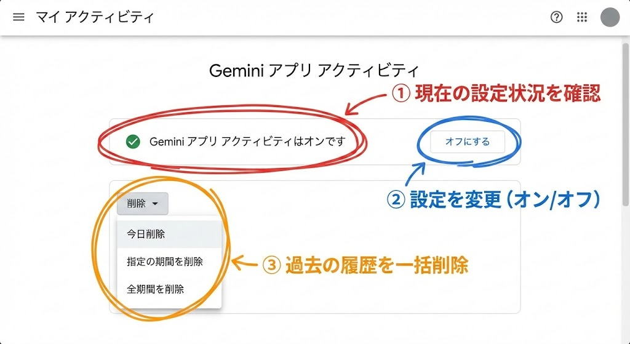
Task: Open the account profile avatar
Action: pos(610,17)
